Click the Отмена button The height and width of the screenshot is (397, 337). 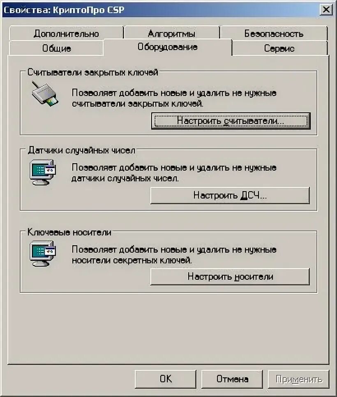(232, 379)
